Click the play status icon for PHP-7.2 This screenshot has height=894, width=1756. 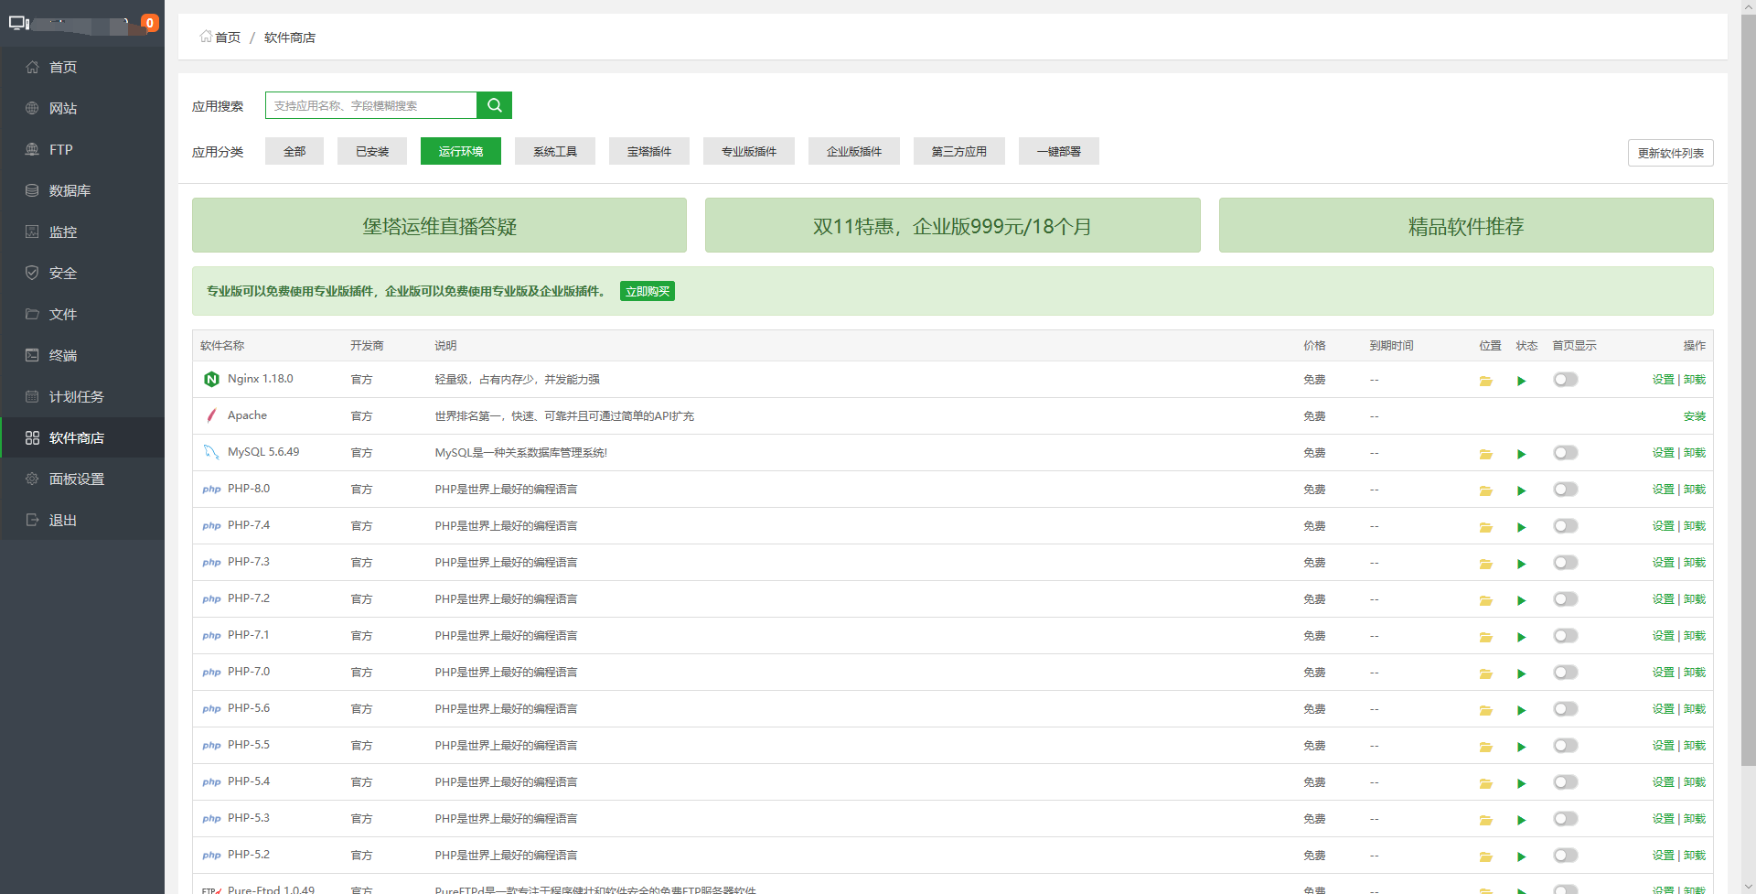click(x=1521, y=600)
